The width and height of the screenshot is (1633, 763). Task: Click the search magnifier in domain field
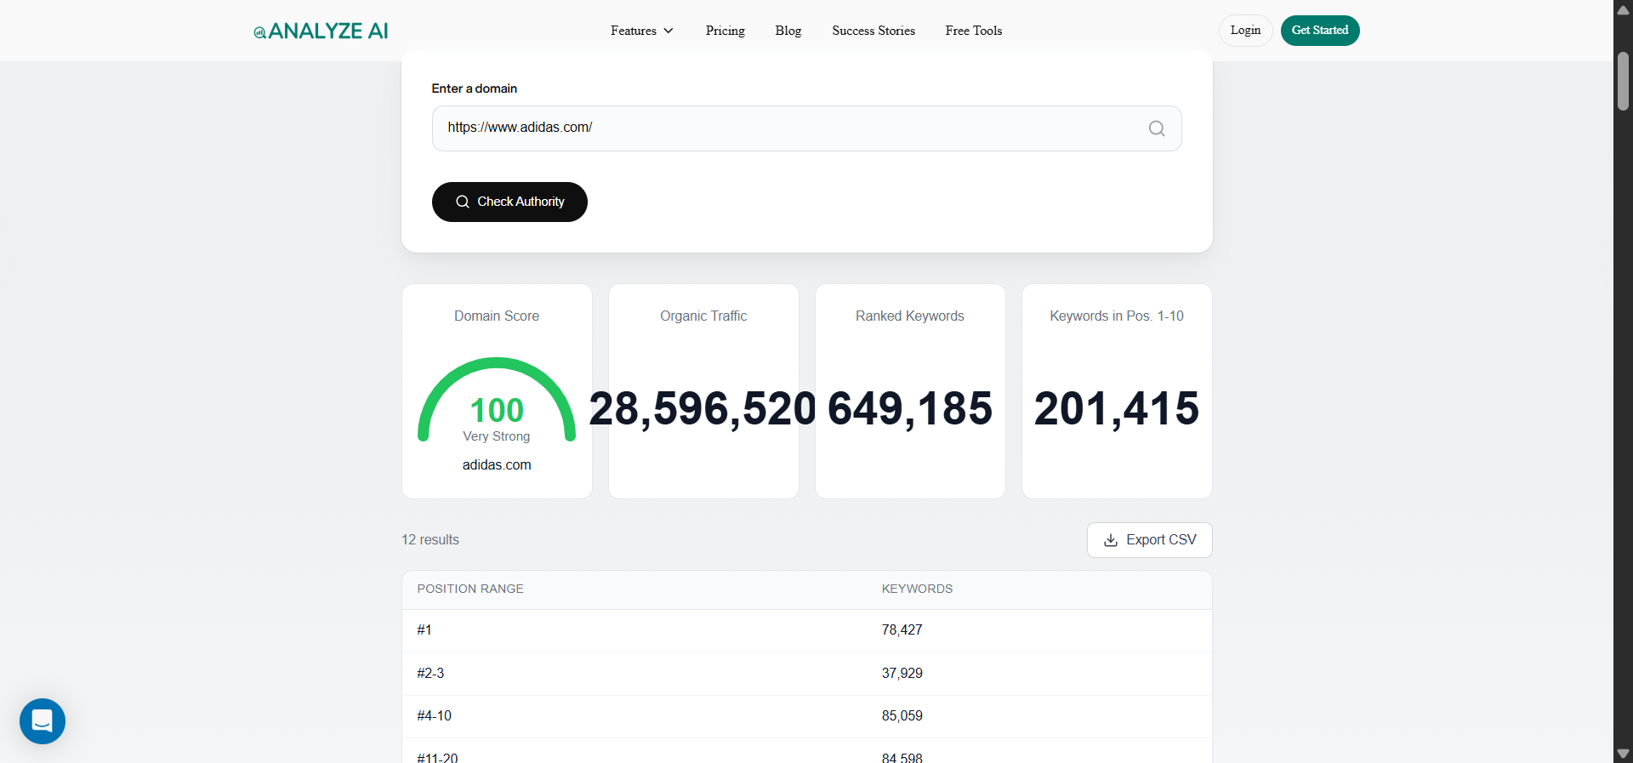point(1157,128)
